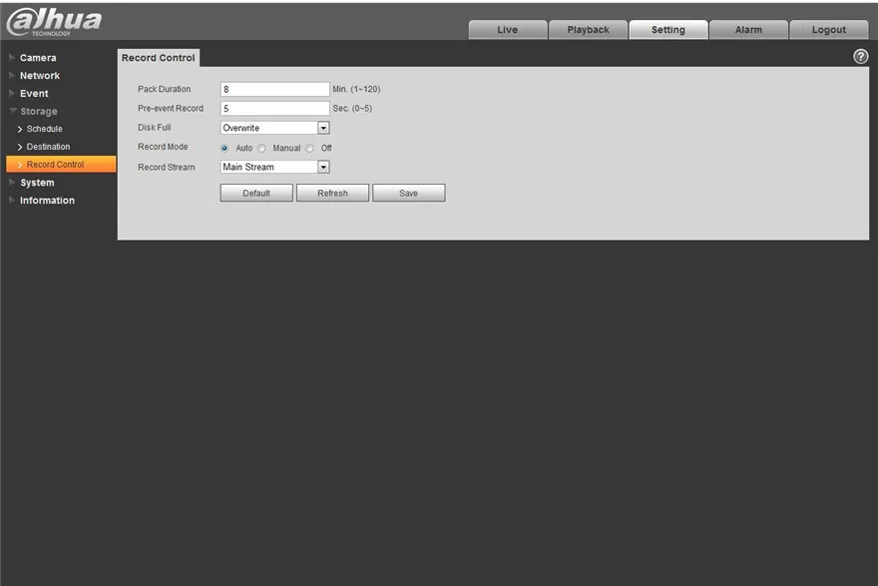Viewport: 878px width, 586px height.
Task: Click the Pack Duration label
Action: click(164, 89)
